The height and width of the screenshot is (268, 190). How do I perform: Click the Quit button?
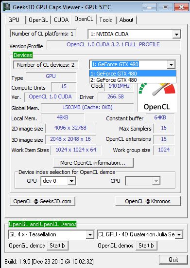173,260
